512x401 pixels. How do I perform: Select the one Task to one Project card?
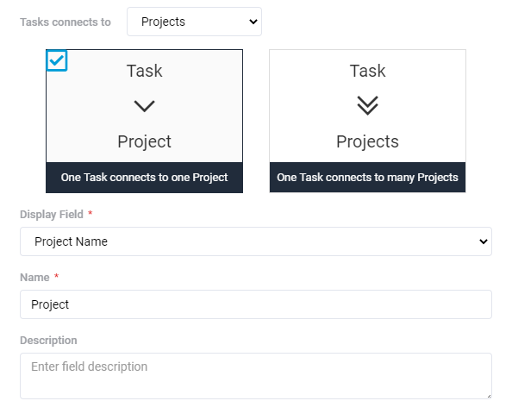pos(144,122)
